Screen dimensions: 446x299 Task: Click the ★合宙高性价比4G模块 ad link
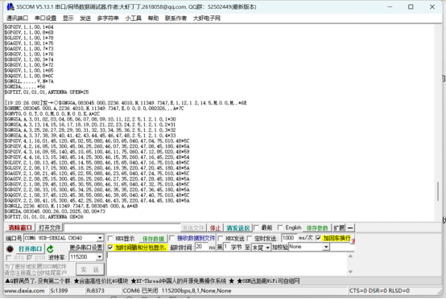coord(101,281)
